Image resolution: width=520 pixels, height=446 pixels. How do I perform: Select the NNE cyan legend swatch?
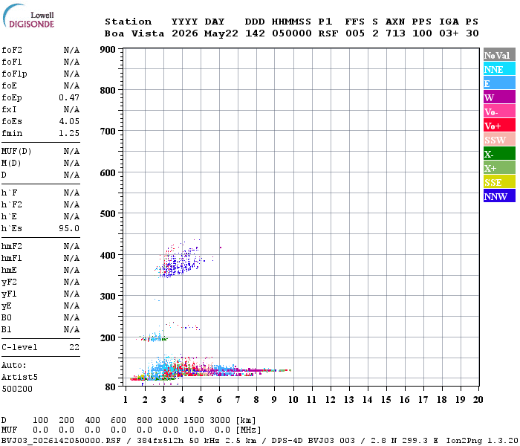[x=499, y=69]
